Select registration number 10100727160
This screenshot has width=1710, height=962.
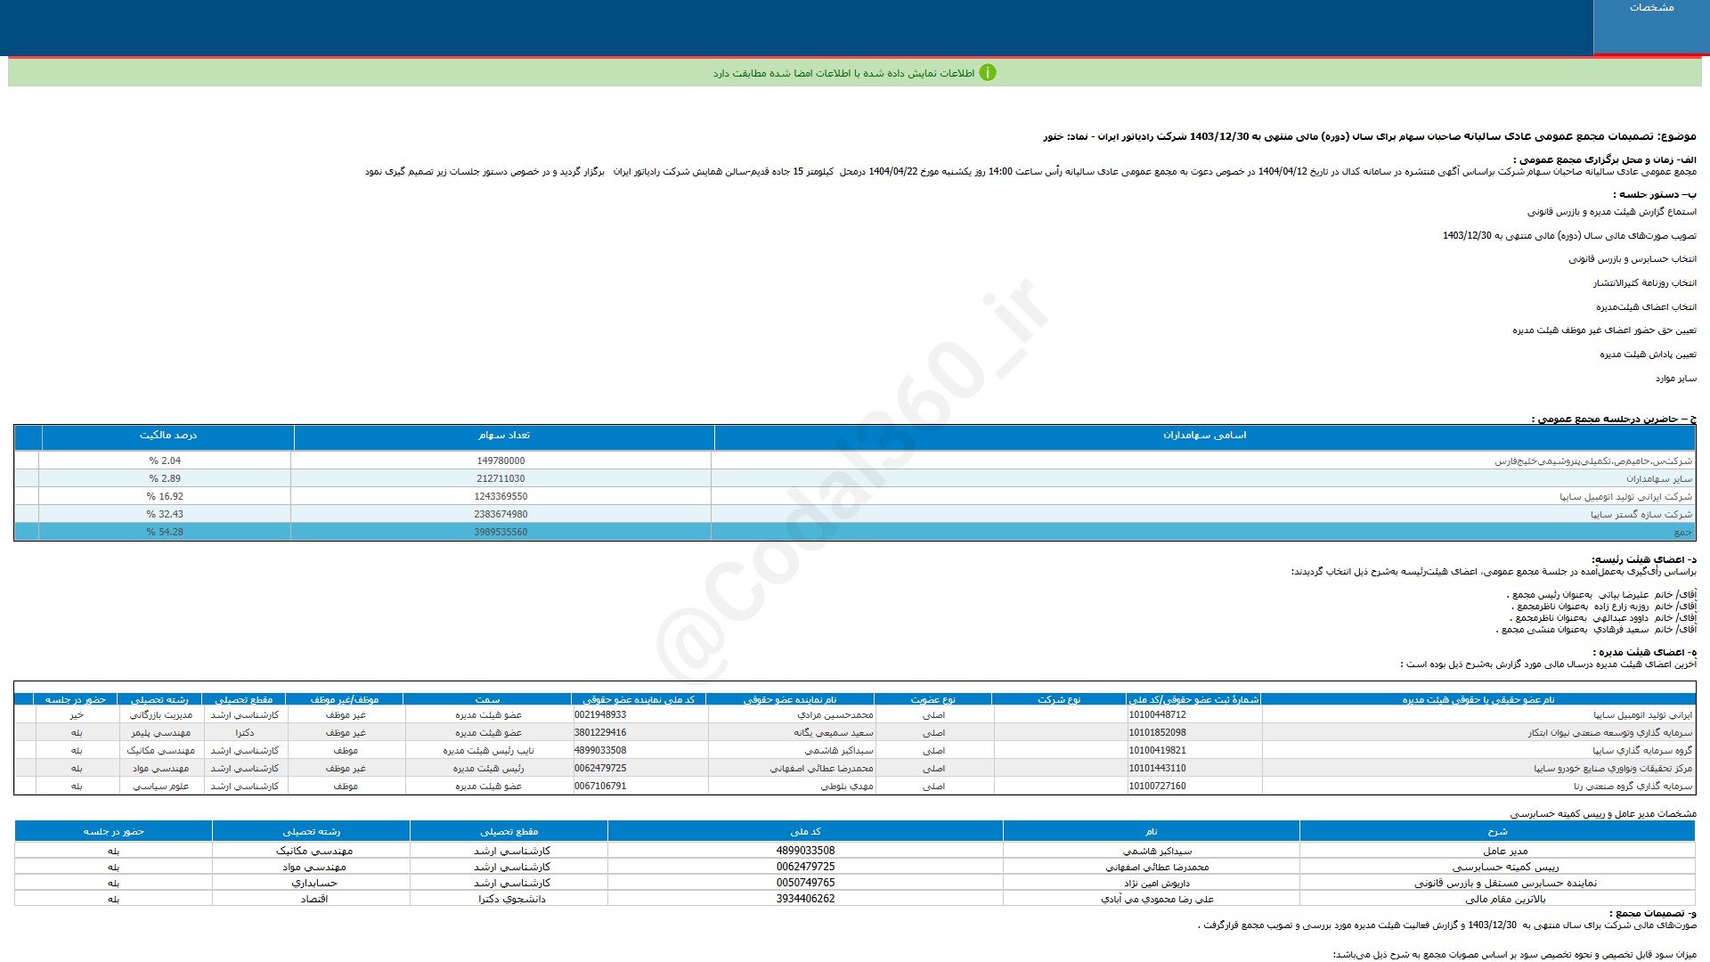point(1157,787)
